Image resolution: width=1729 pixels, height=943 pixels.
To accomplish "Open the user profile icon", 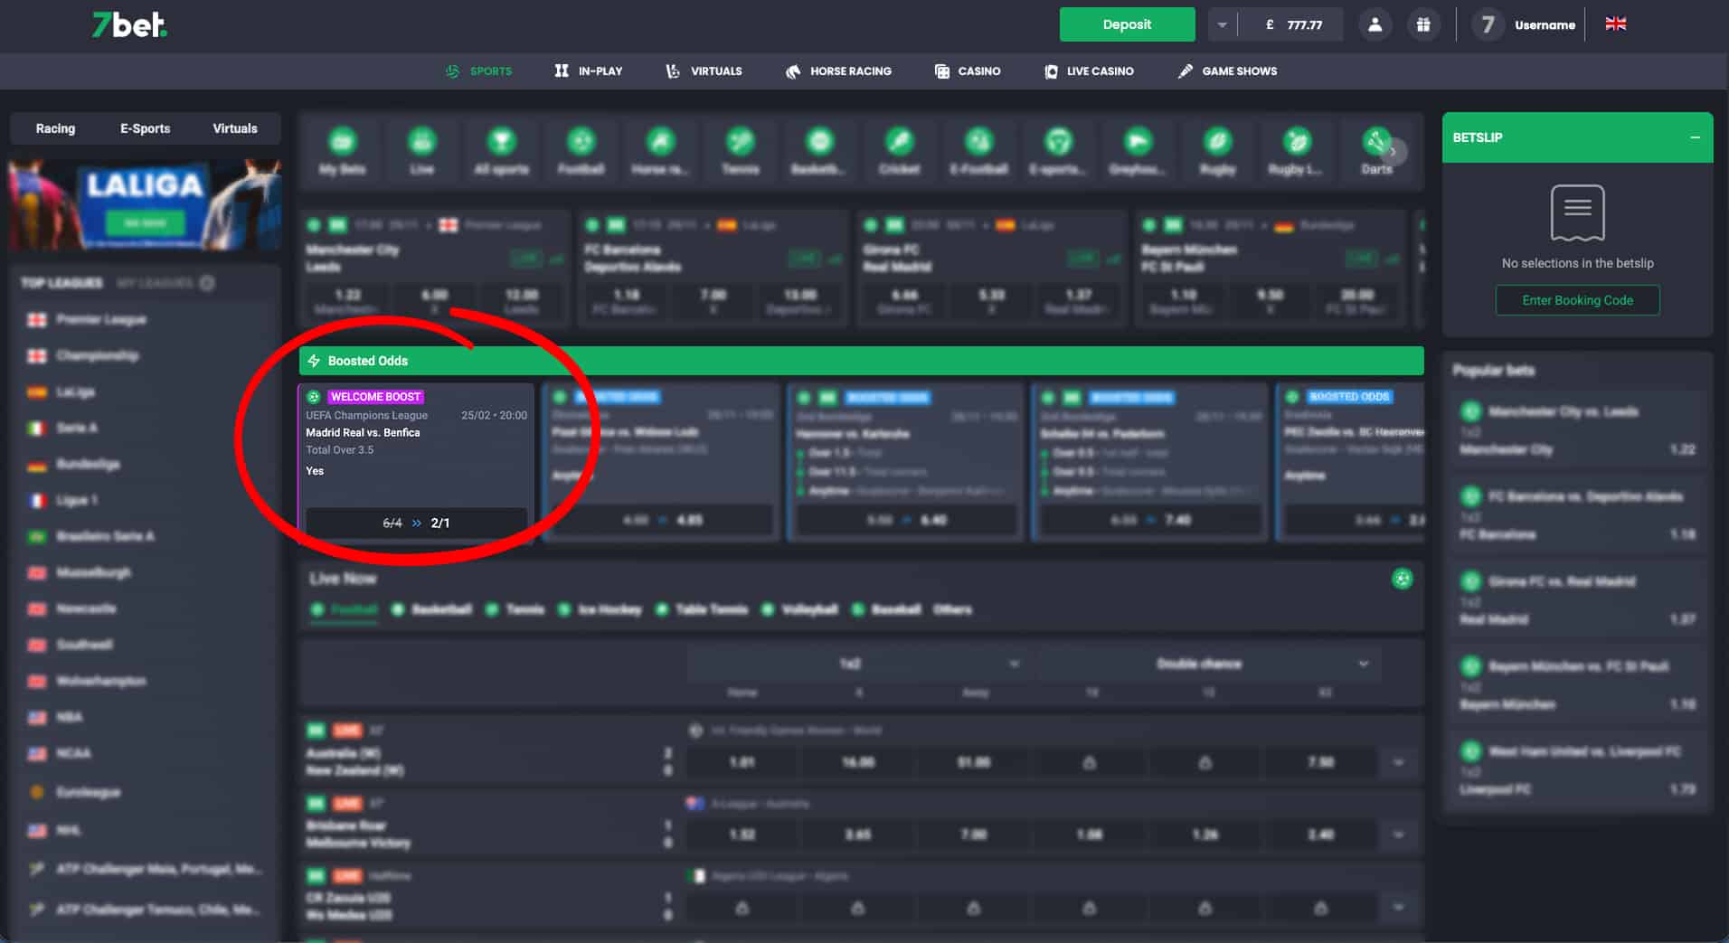I will 1375,25.
